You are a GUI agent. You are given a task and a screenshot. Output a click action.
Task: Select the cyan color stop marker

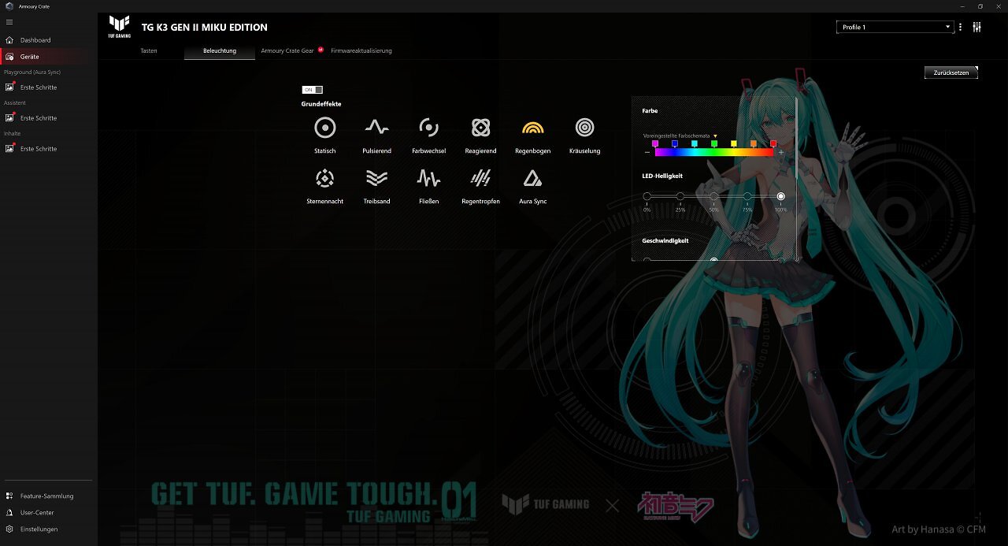tap(695, 144)
